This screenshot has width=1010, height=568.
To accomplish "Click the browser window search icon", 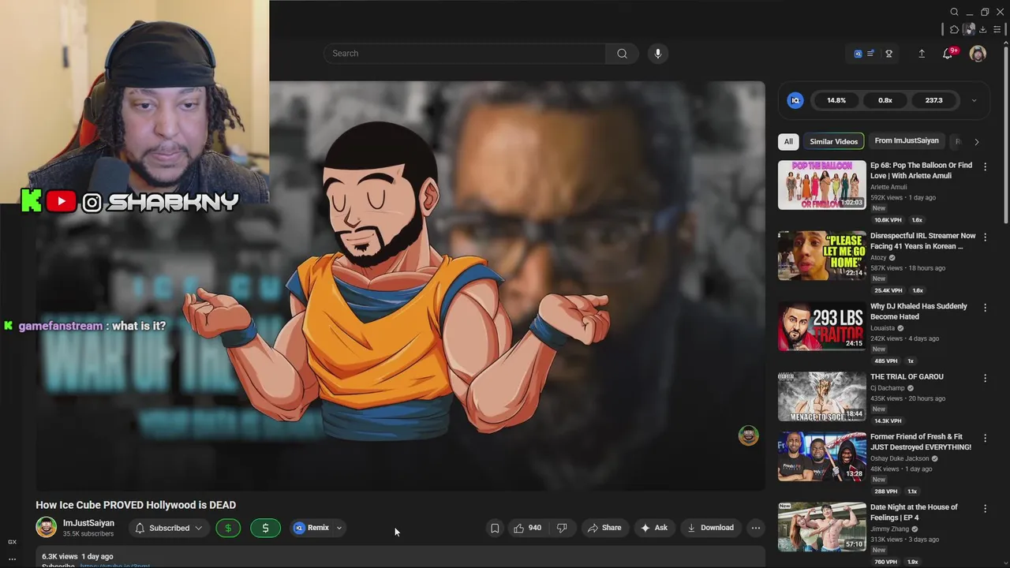I will click(954, 12).
